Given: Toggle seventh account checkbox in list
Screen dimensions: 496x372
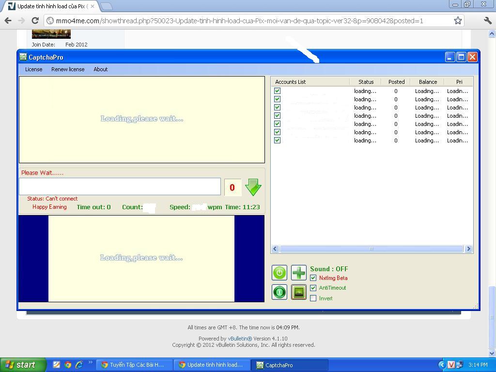Looking at the screenshot, I should (277, 140).
